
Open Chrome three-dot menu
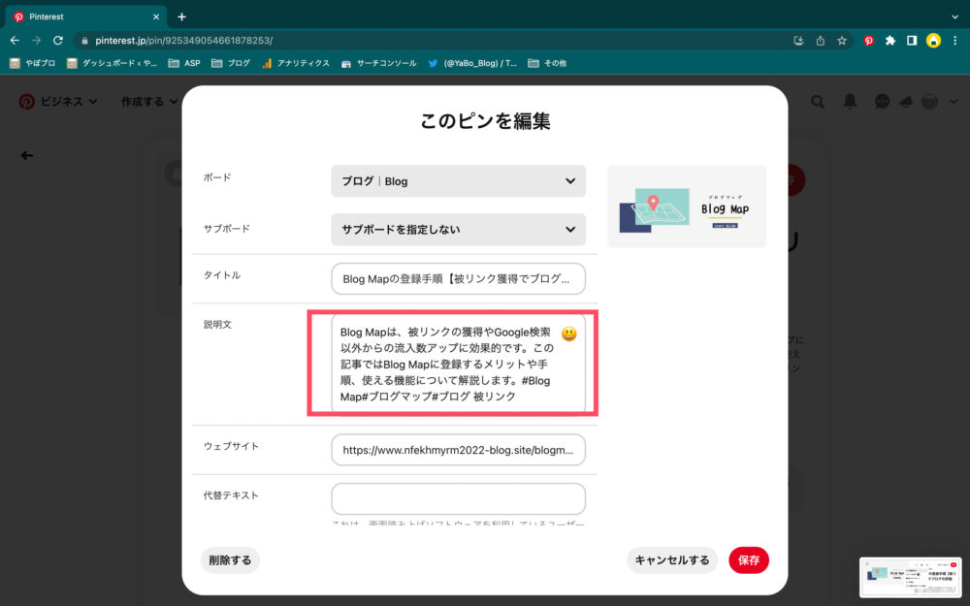pyautogui.click(x=955, y=41)
